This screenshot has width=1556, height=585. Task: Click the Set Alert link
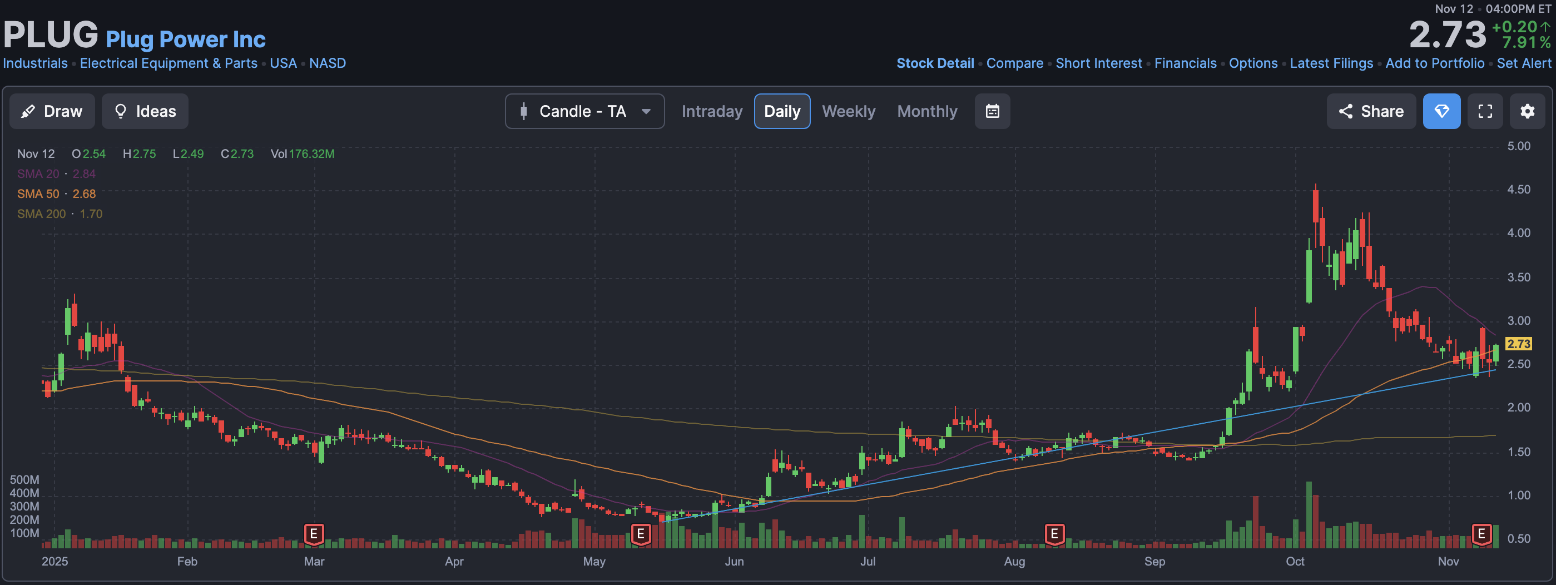tap(1523, 63)
